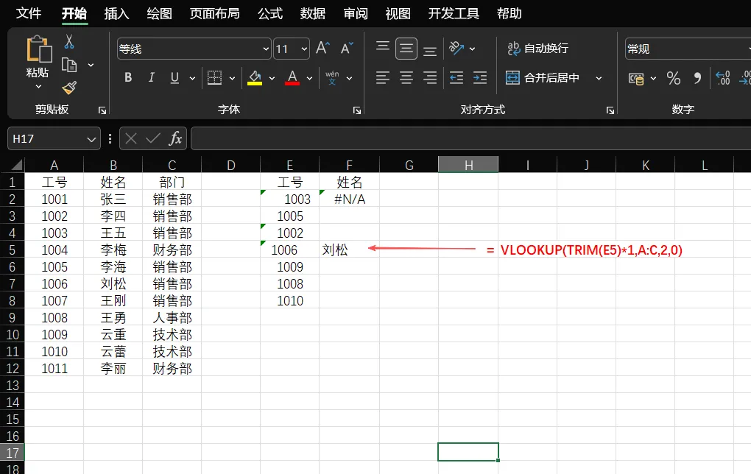Open the 文件 menu
Image resolution: width=751 pixels, height=474 pixels.
(29, 13)
